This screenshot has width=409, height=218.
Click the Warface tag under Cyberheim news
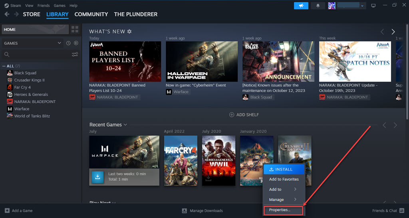178,92
